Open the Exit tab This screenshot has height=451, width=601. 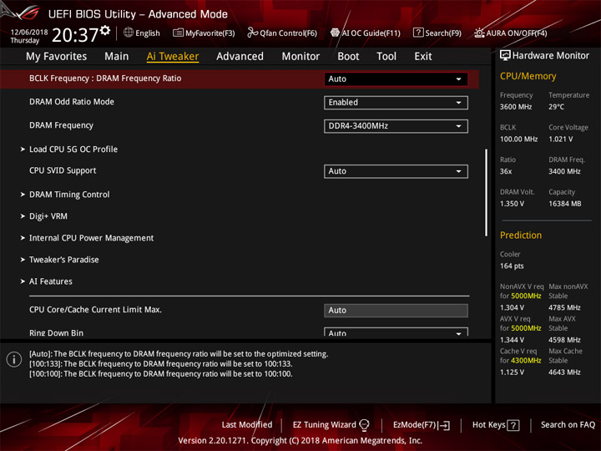423,57
